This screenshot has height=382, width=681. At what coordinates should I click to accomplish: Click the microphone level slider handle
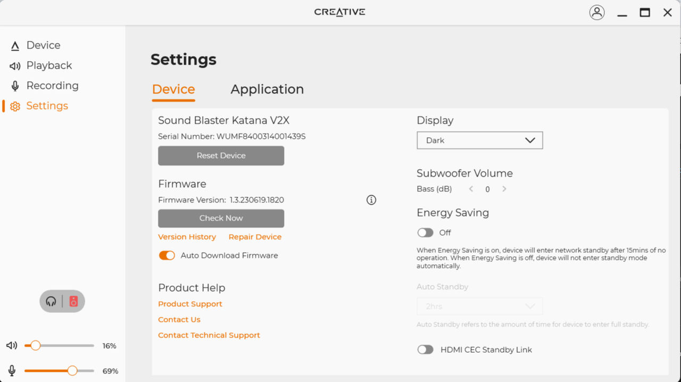point(72,371)
